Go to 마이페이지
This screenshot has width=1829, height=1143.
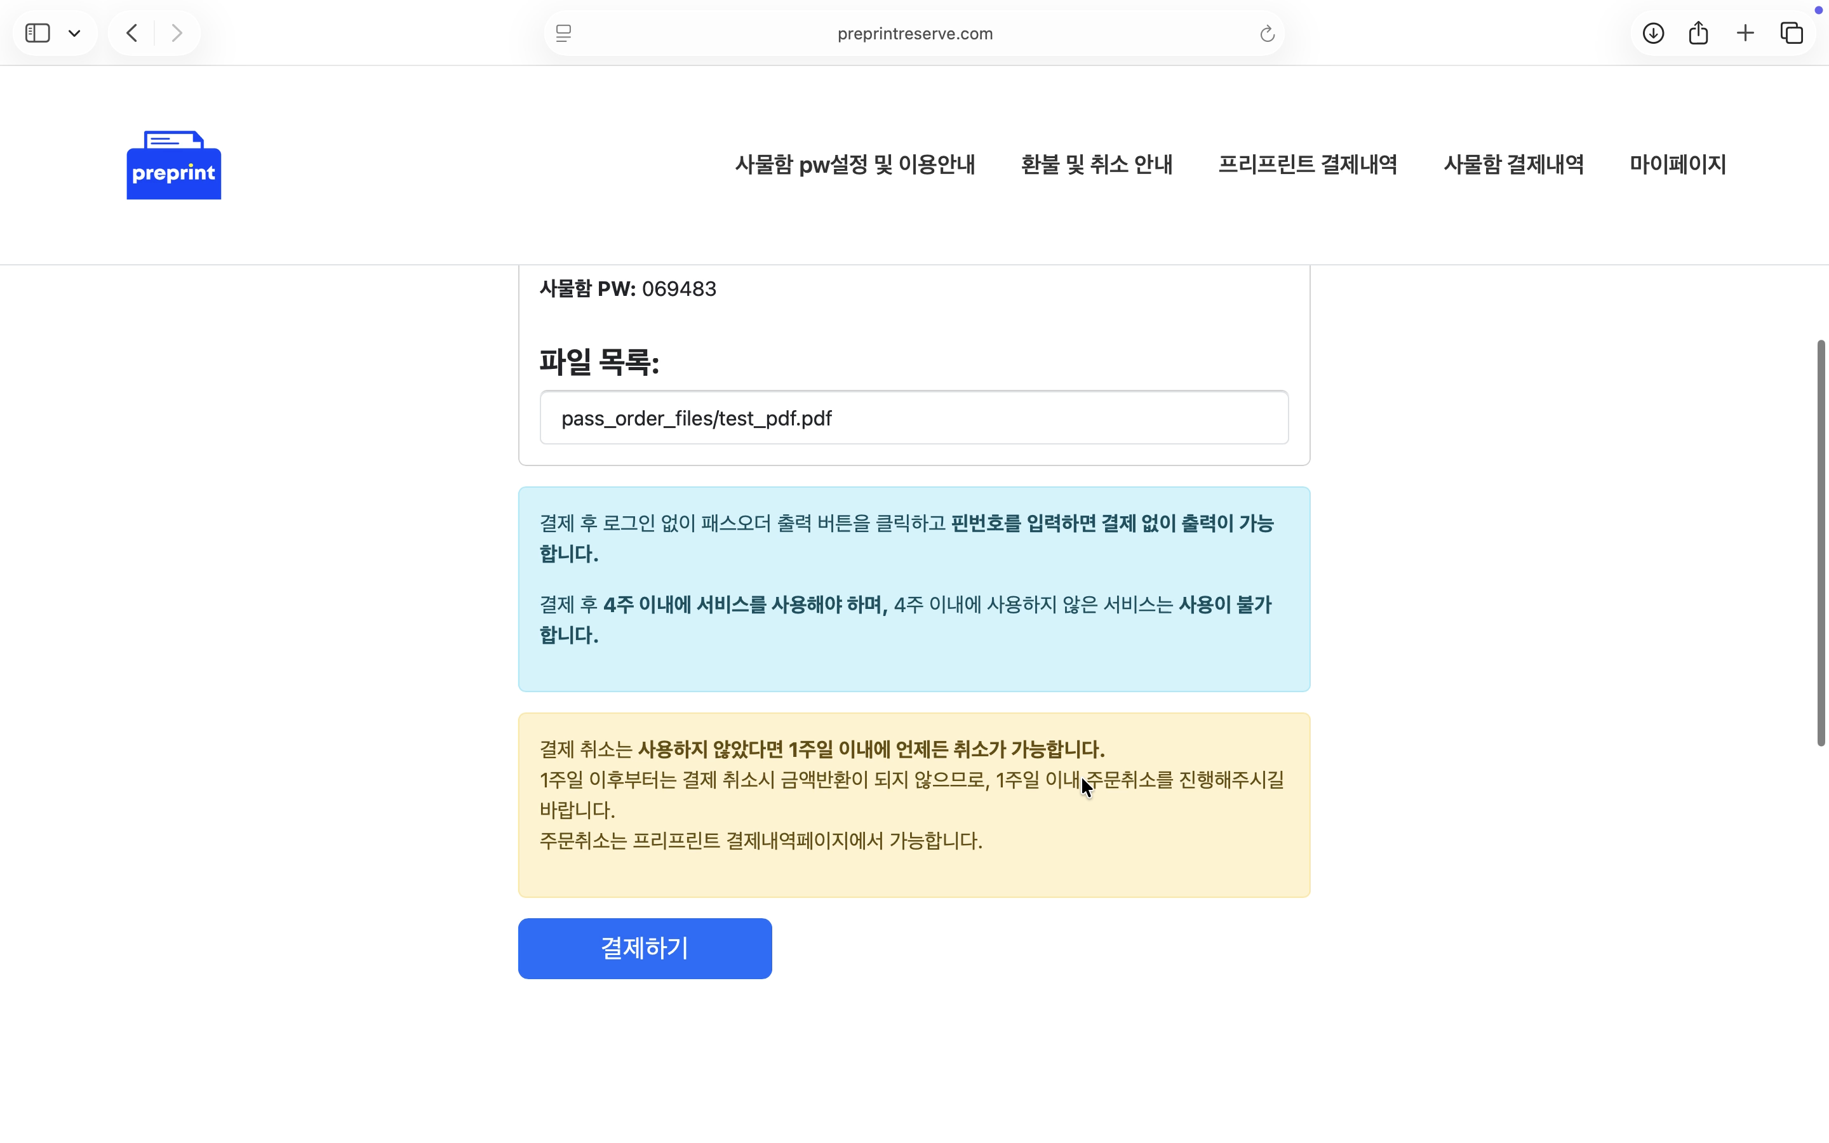pos(1677,164)
